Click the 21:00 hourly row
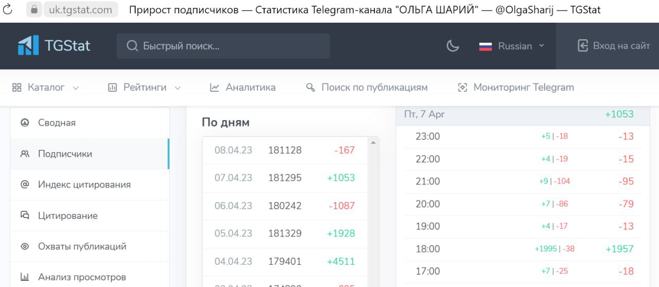This screenshot has width=659, height=287. [x=523, y=181]
